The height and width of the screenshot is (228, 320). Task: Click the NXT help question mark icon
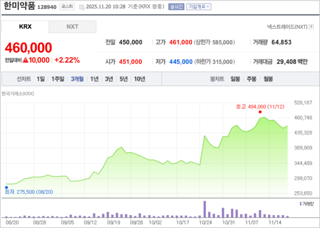[x=311, y=27]
